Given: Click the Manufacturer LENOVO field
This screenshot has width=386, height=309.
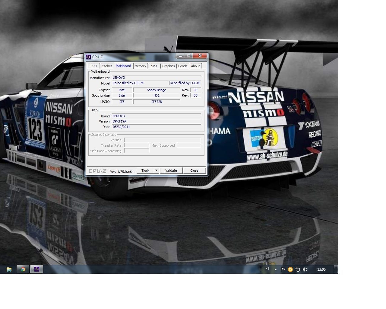Looking at the screenshot, I should (156, 78).
